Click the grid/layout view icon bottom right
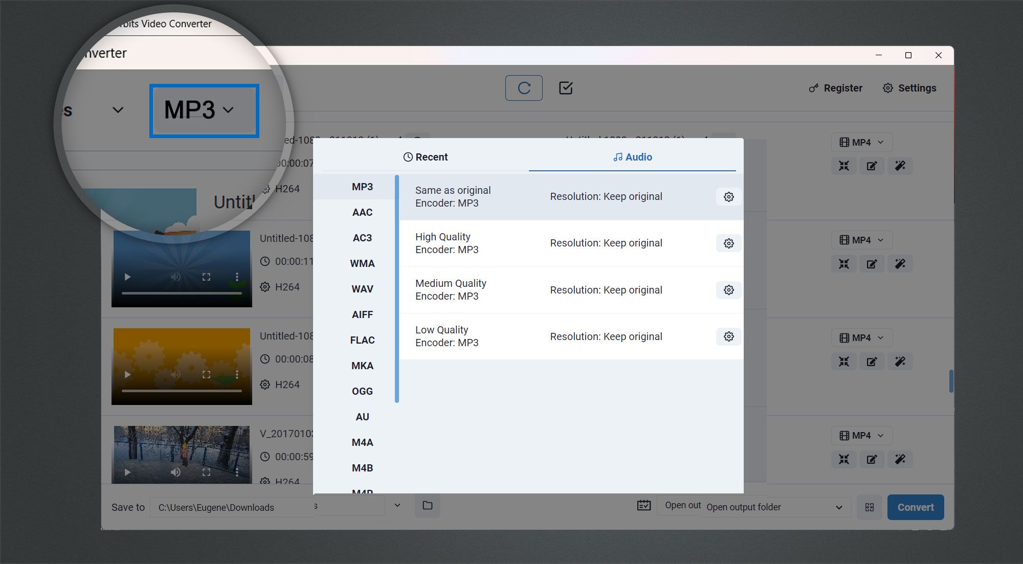The height and width of the screenshot is (564, 1023). point(870,507)
